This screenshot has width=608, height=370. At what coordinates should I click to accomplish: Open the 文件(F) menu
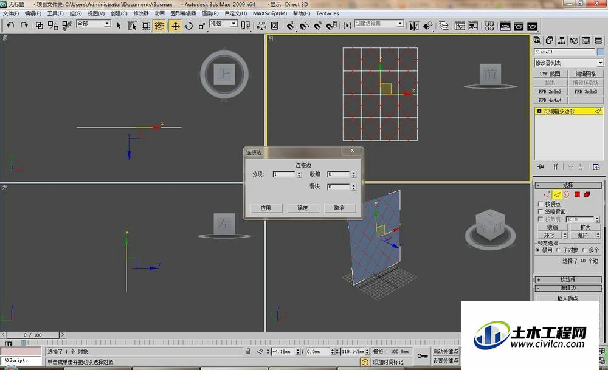11,13
